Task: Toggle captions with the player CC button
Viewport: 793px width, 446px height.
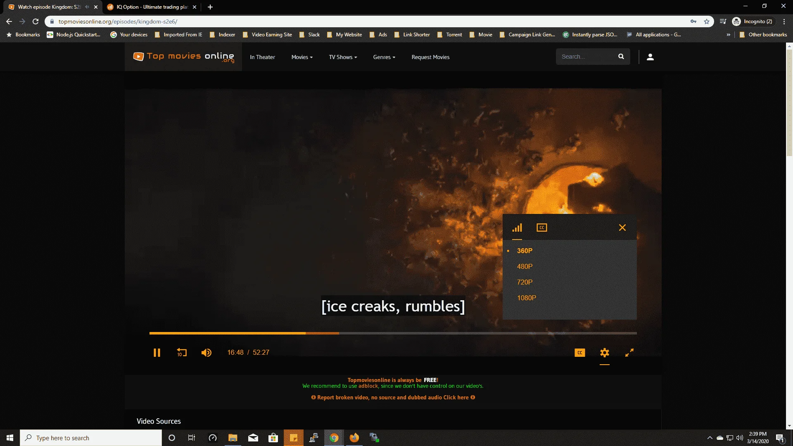Action: 580,353
